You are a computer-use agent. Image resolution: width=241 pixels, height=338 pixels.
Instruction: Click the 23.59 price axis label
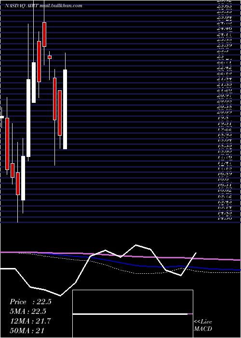[x=225, y=45]
